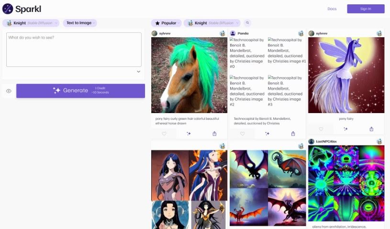Remix the green-haired pony post with the sparkle icon

pos(189,134)
